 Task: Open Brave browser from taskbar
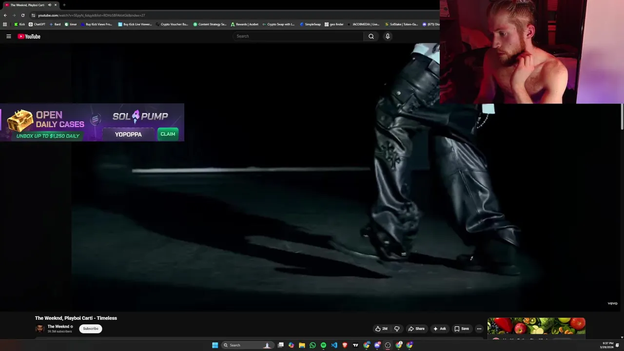345,345
